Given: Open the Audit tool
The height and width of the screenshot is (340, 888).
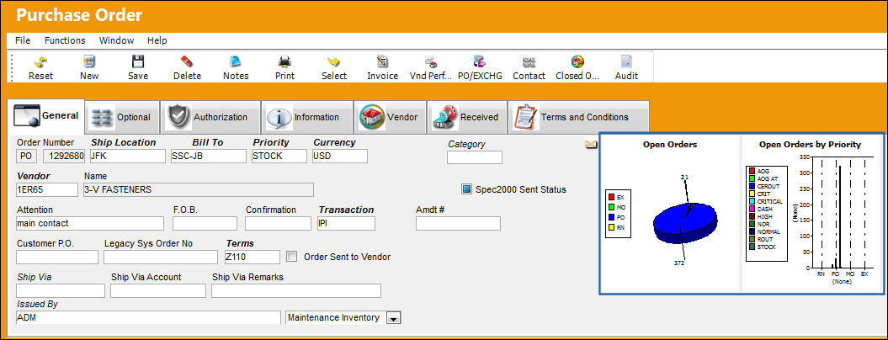Looking at the screenshot, I should [626, 61].
